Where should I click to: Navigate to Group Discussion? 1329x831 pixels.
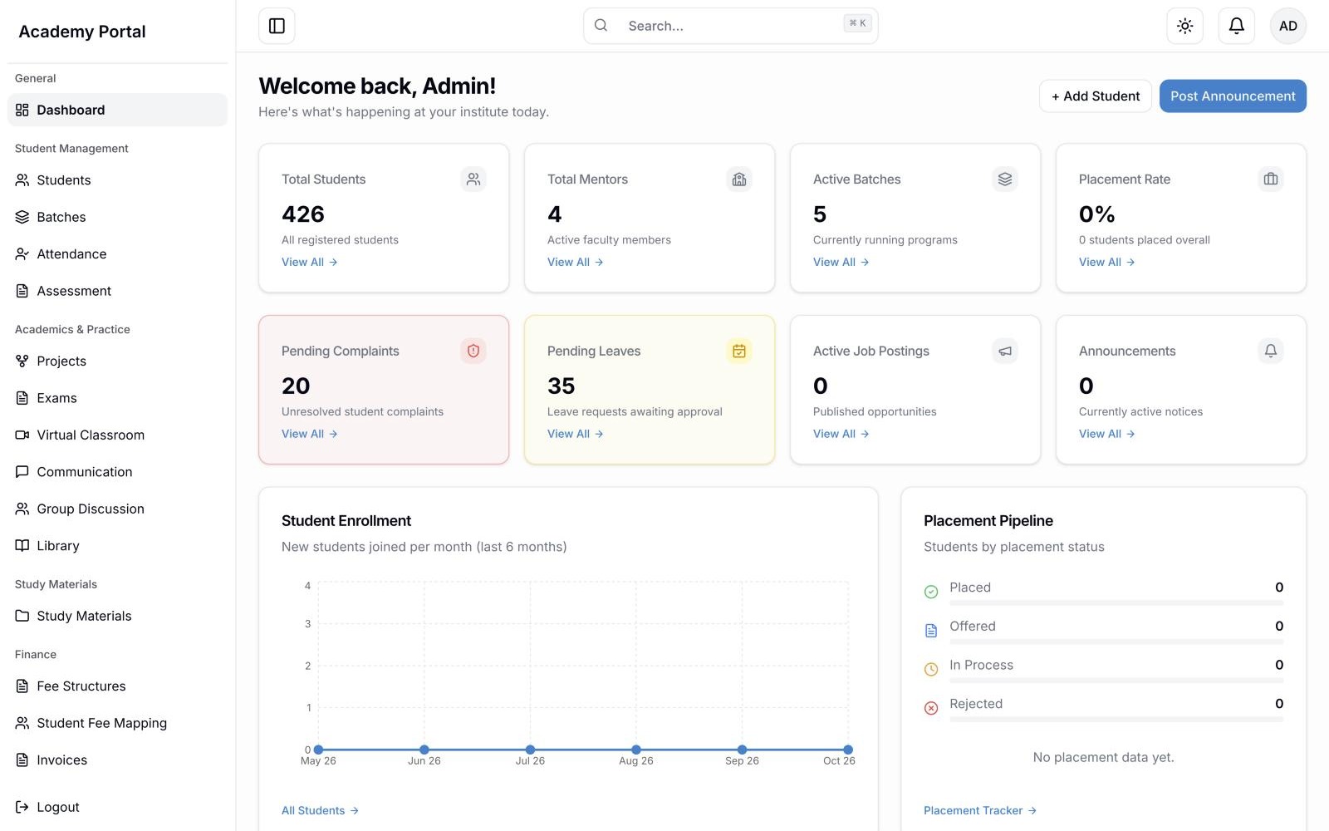pos(117,509)
